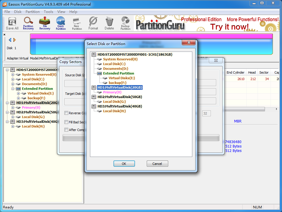Click the HD0 disk icon in the sidebar tree

point(13,70)
